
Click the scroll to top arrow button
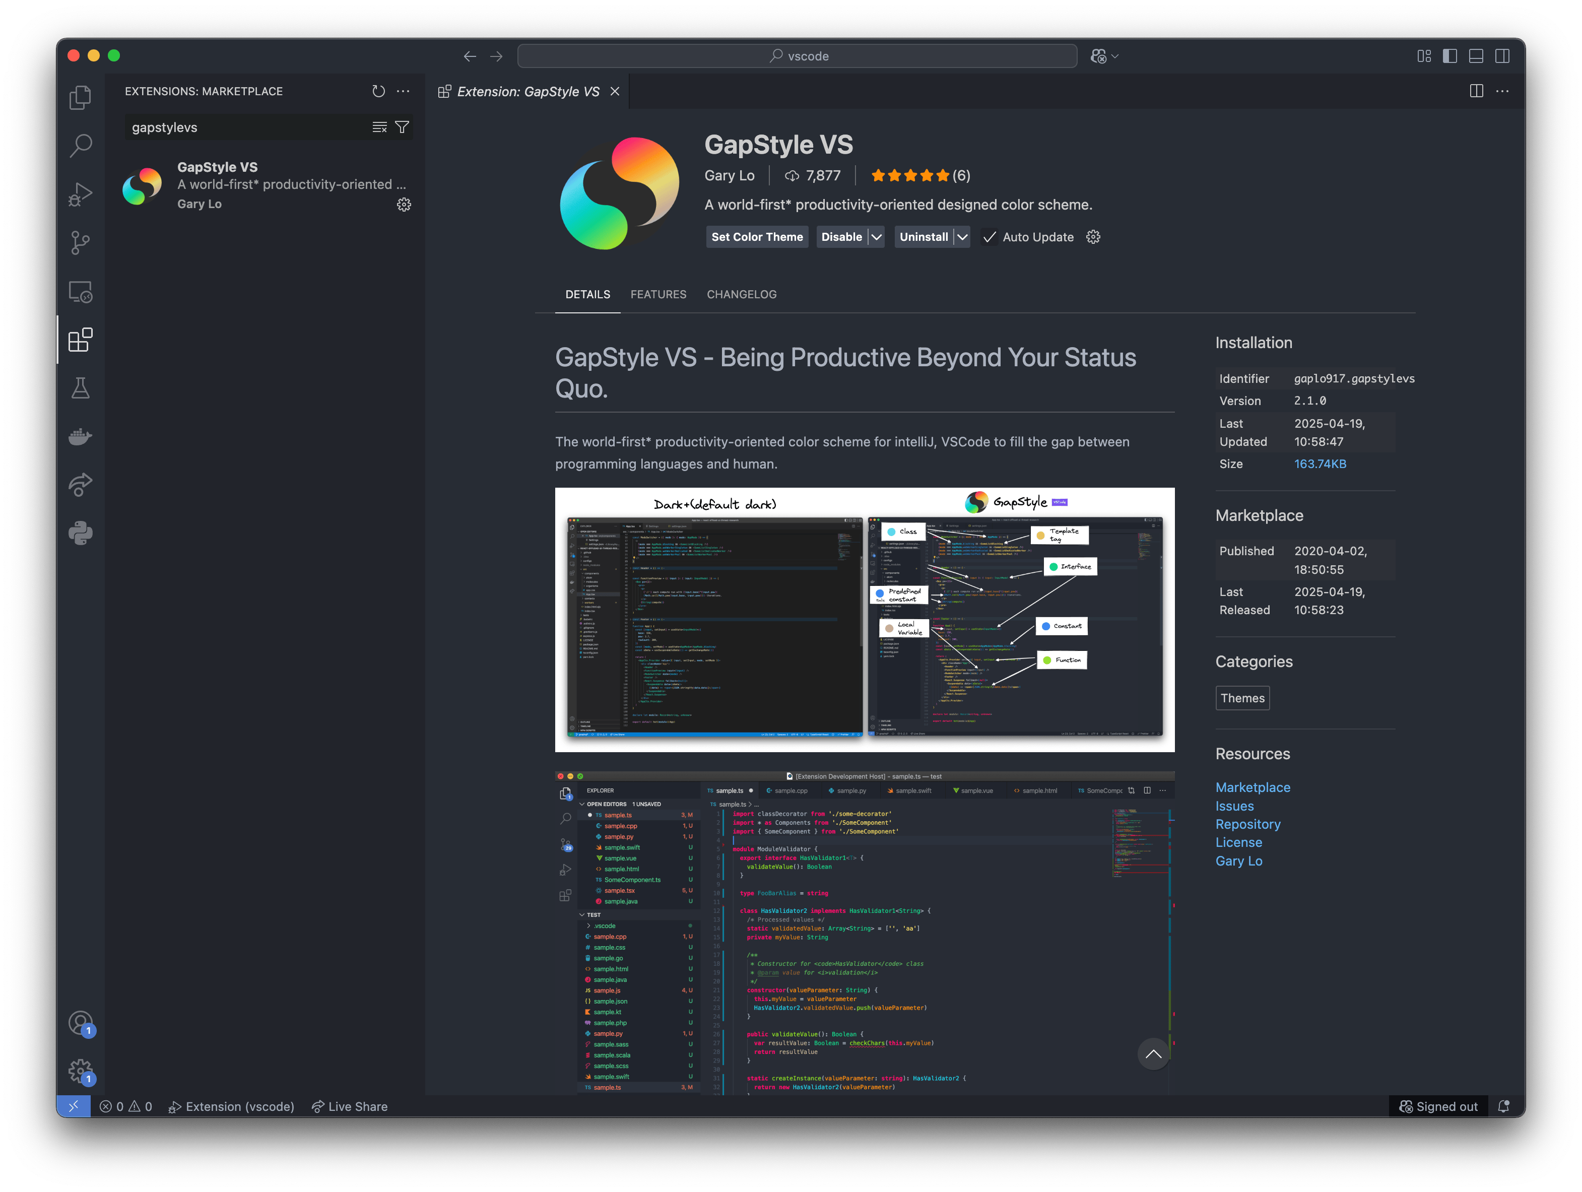[1153, 1054]
